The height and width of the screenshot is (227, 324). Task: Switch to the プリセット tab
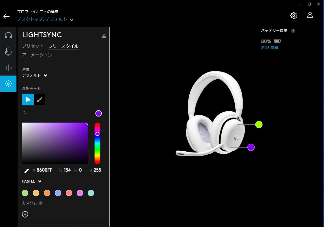(33, 46)
